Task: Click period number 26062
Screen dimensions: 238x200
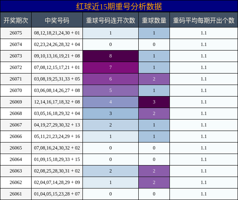Action: [x=16, y=182]
